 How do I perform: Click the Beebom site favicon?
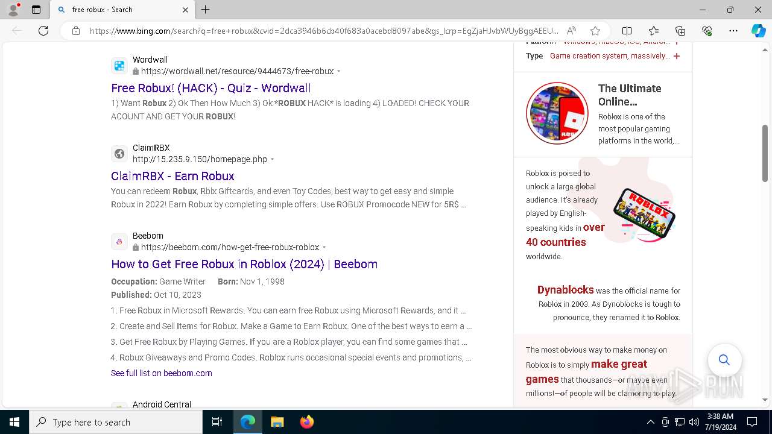(119, 242)
